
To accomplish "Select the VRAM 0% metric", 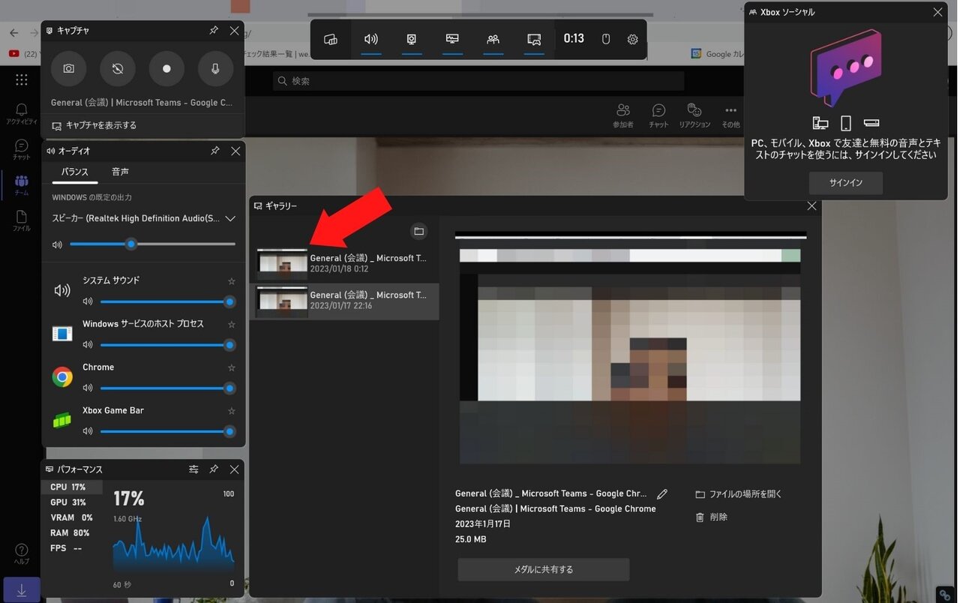I will pos(72,517).
